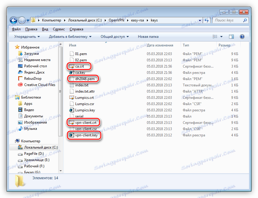Open the address bar history dropdown arrow
The height and width of the screenshot is (198, 258).
pos(200,21)
